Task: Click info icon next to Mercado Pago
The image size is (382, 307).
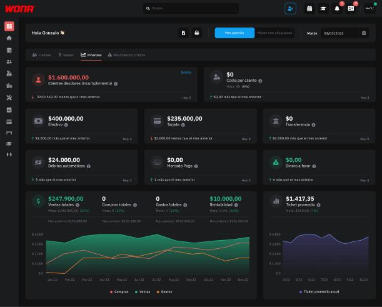Action: tap(196, 166)
